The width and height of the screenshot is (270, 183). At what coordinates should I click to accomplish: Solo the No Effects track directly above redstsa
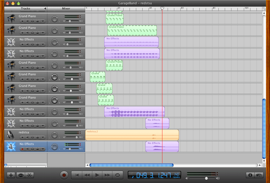pos(32,126)
